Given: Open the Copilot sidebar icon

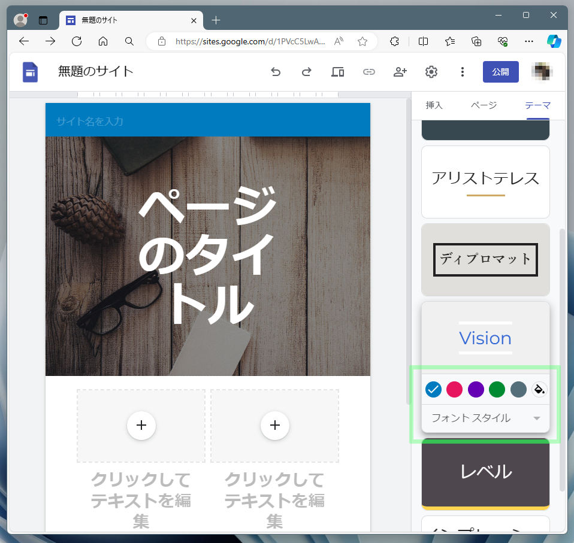Looking at the screenshot, I should (554, 41).
